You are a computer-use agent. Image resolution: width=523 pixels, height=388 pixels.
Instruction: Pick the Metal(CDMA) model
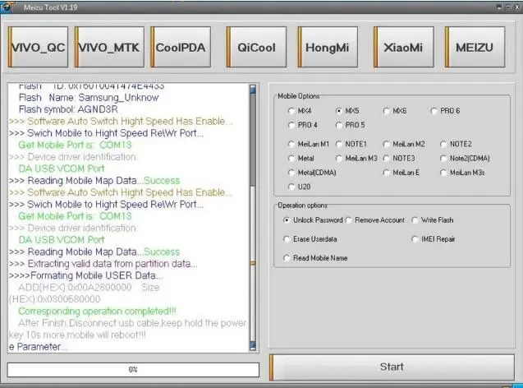click(312, 173)
